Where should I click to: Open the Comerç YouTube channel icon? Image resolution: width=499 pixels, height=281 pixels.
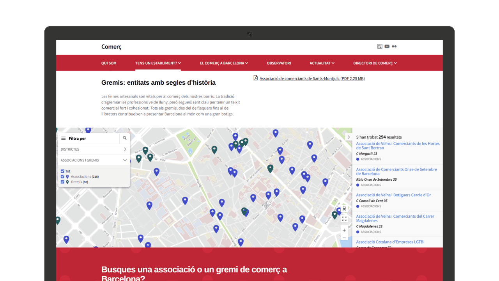point(387,46)
